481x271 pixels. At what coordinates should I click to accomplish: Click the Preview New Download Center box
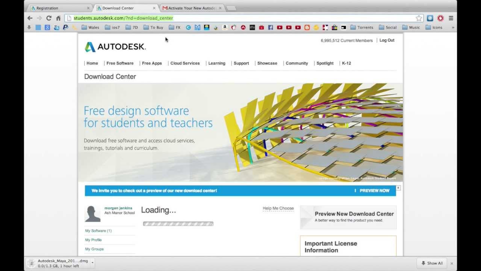pos(348,217)
